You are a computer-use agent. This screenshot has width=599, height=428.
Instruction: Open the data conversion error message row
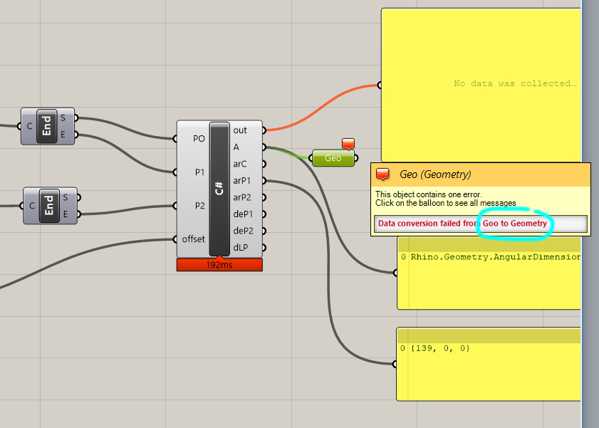427,223
